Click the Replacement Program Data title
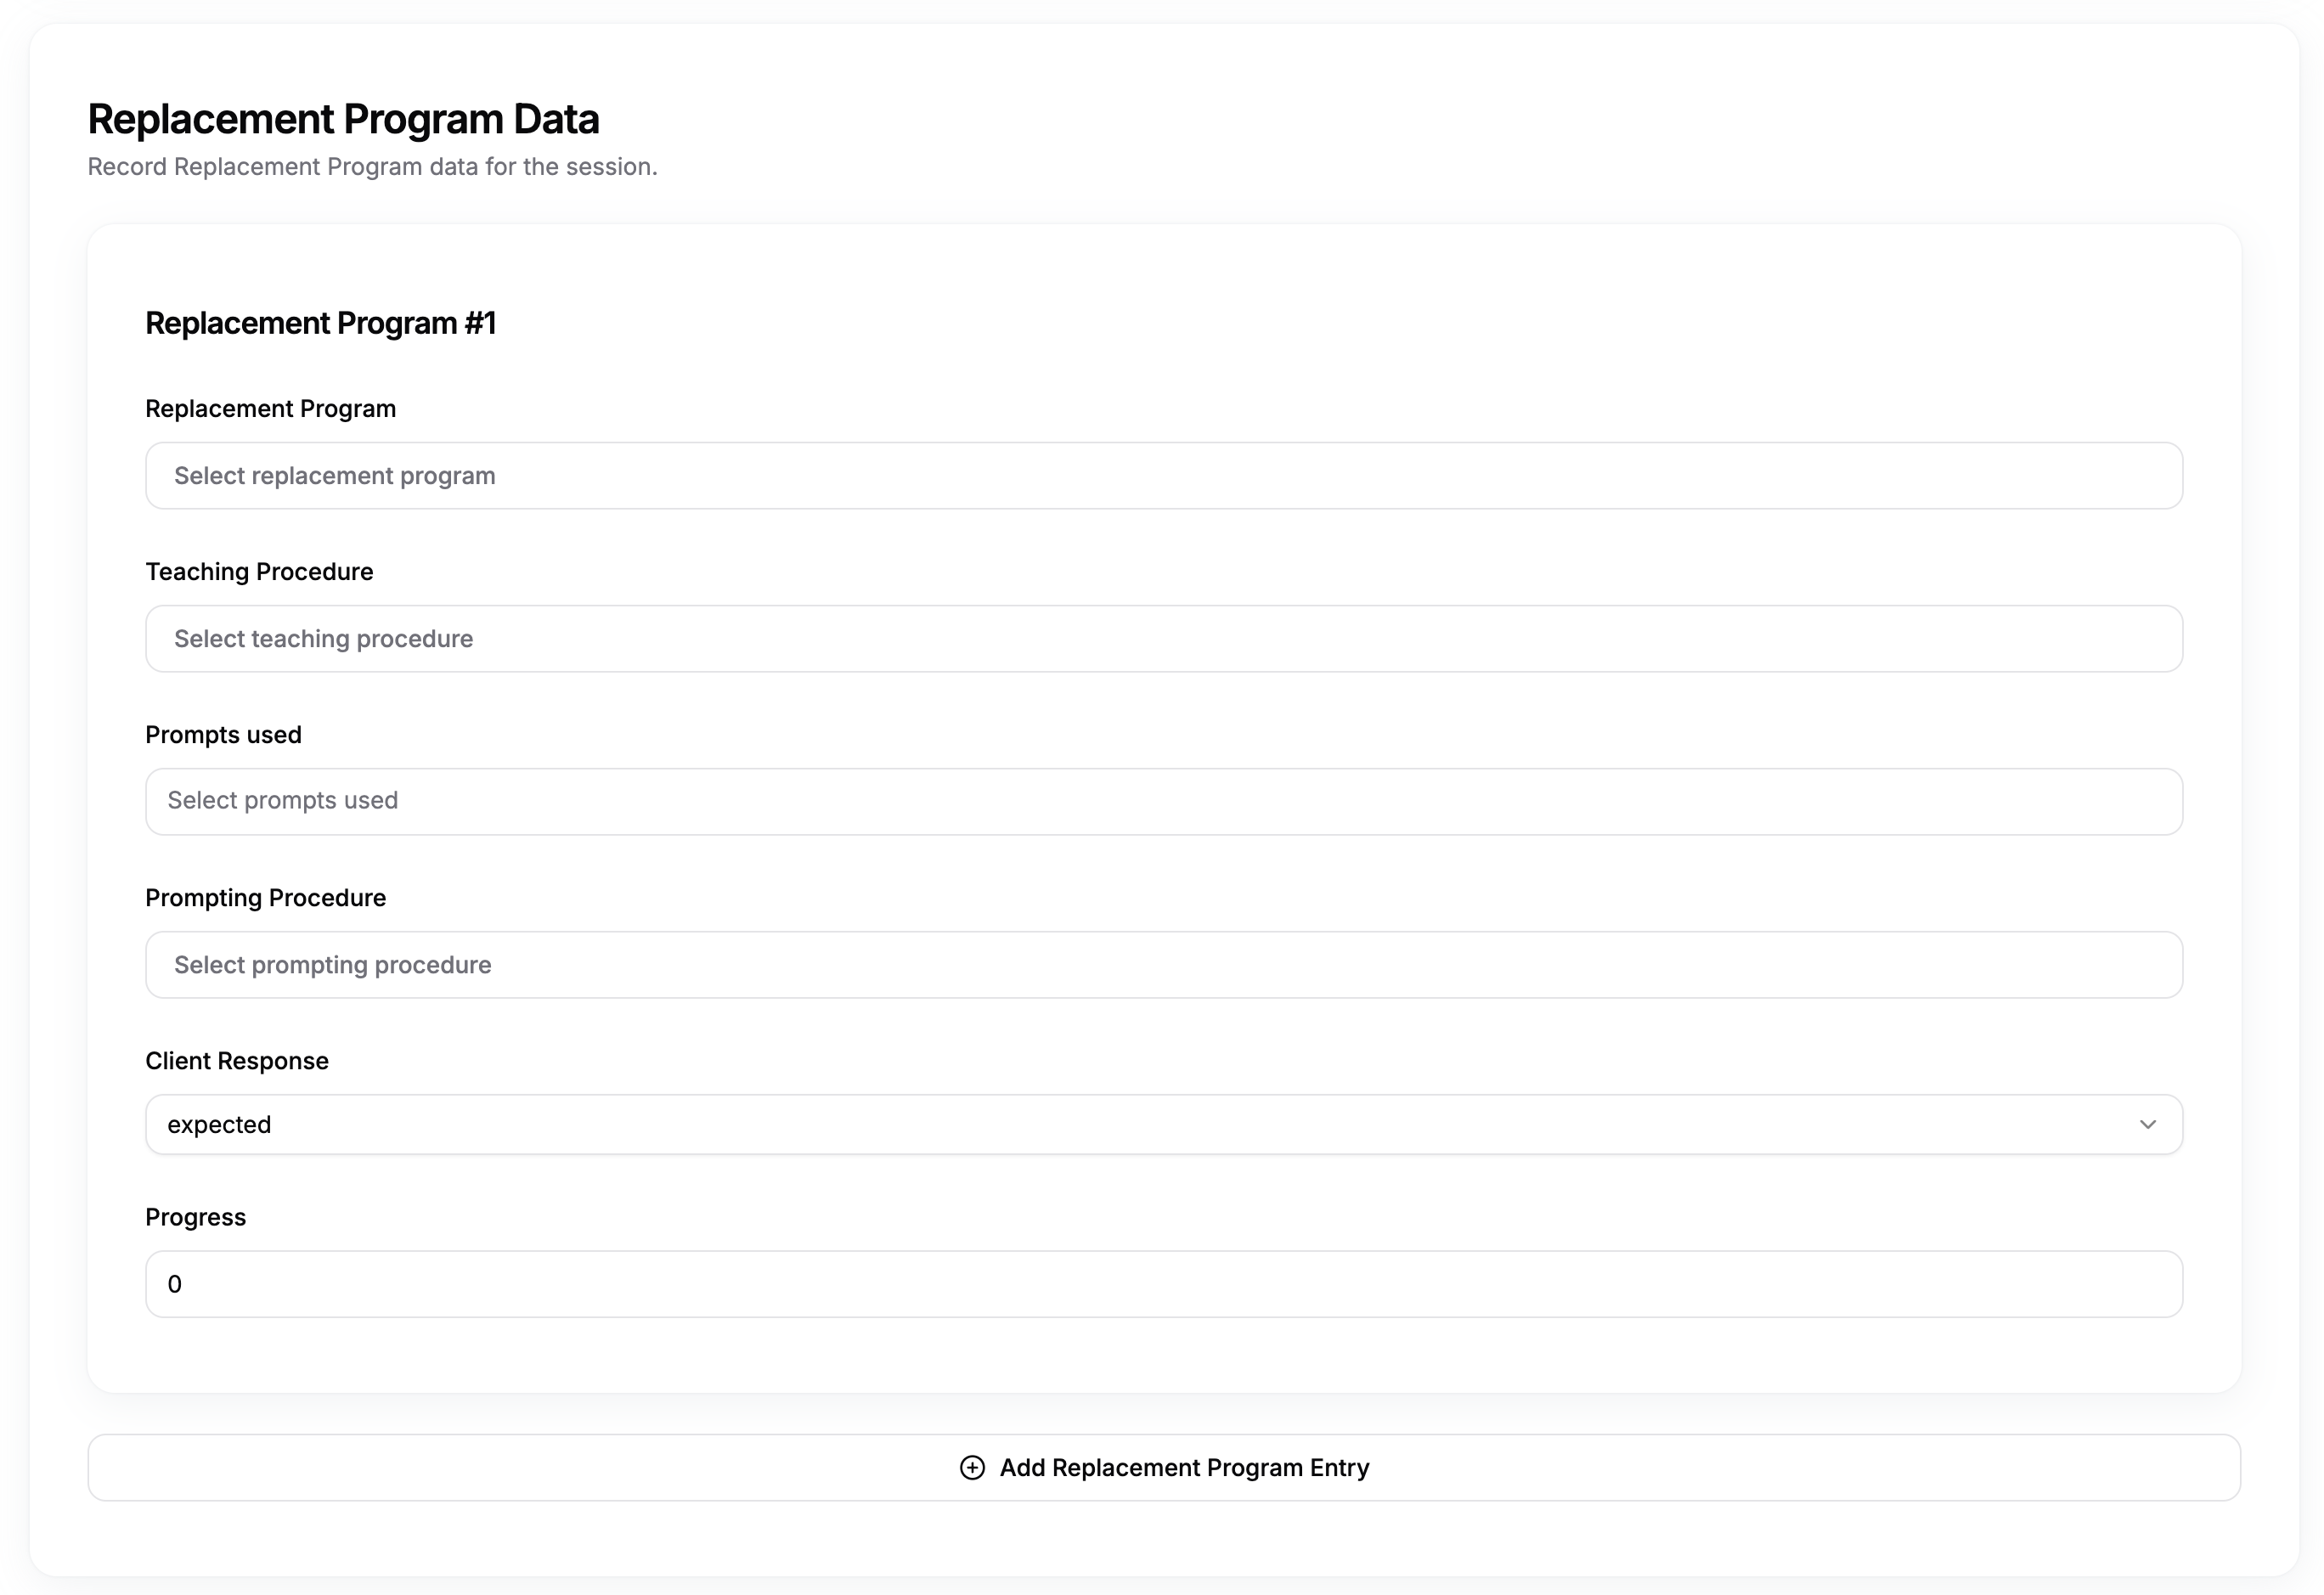The width and height of the screenshot is (2324, 1595). [343, 118]
